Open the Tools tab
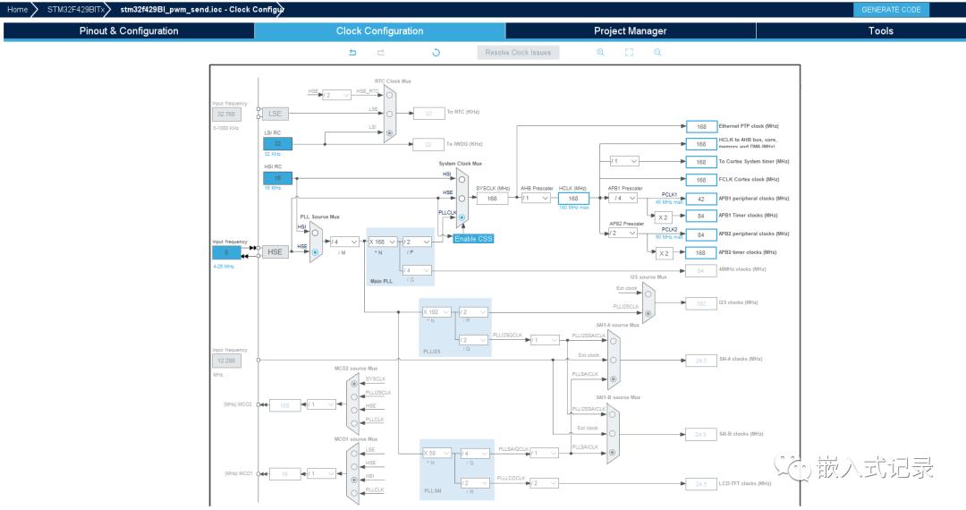 880,30
